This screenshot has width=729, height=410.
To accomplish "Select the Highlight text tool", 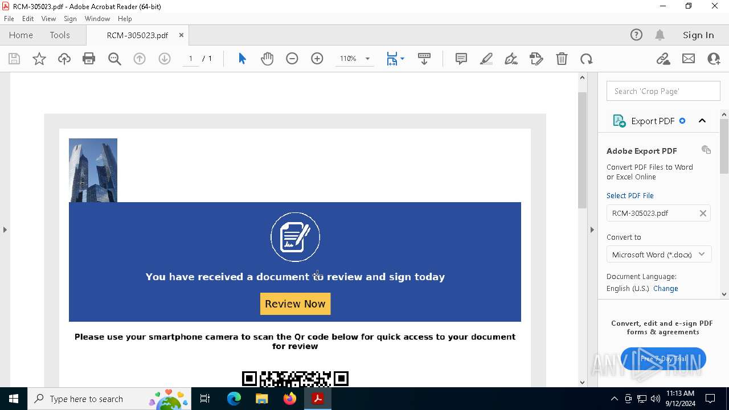I will coord(486,59).
